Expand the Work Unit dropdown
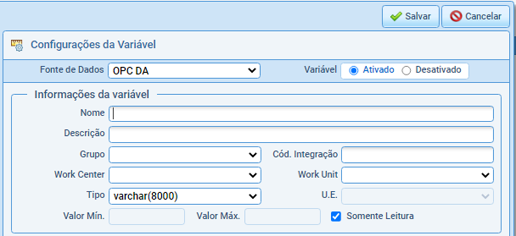The height and width of the screenshot is (236, 516). 417,175
